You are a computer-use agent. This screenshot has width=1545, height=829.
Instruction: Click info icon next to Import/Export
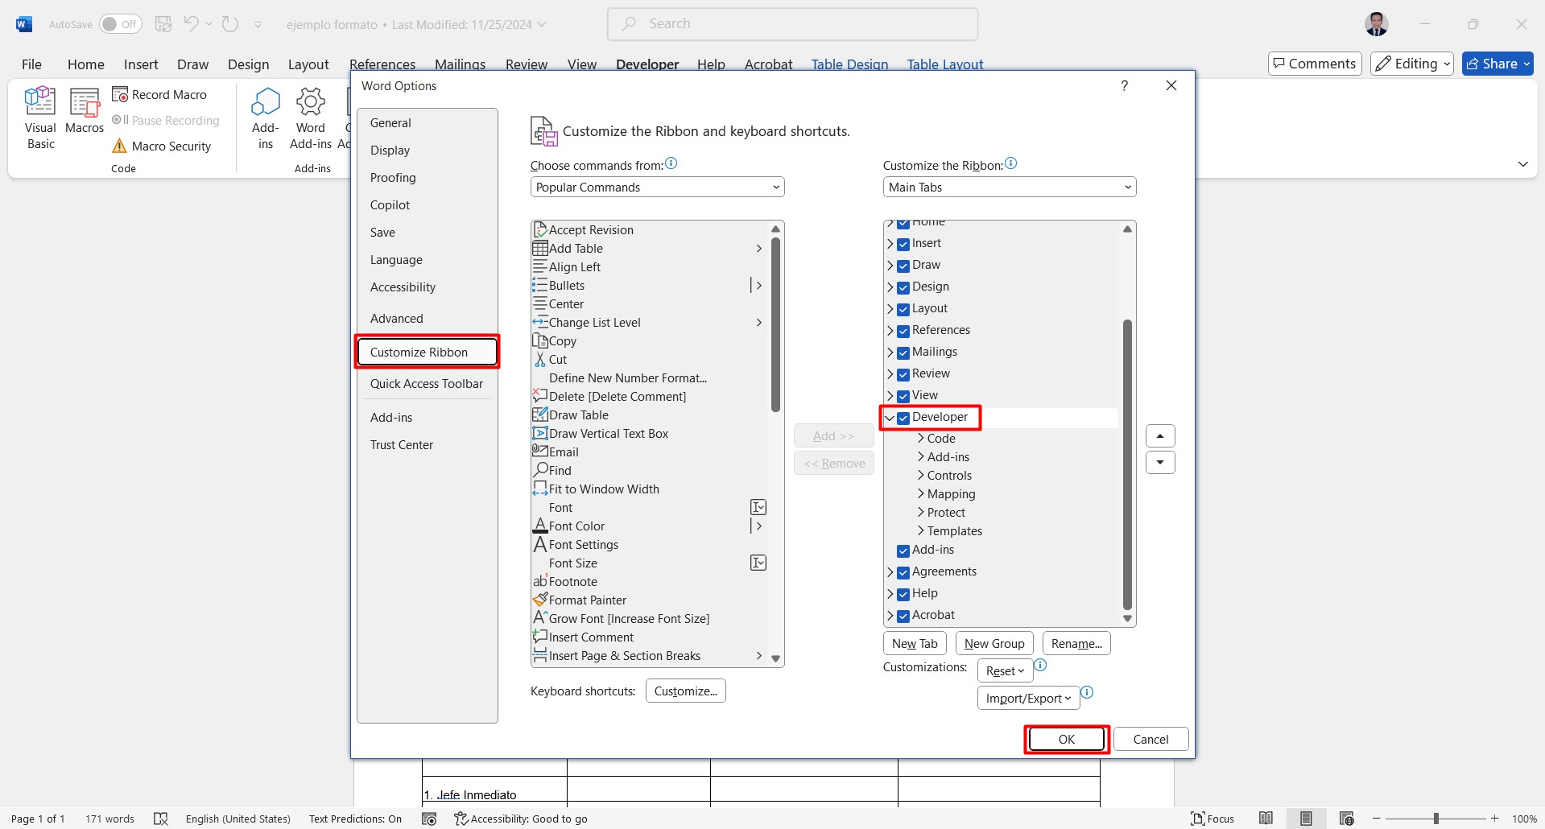(x=1087, y=692)
